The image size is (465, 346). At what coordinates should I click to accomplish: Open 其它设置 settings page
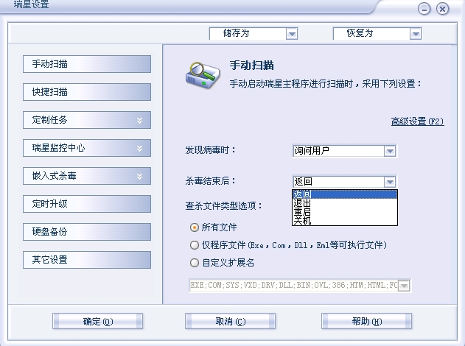pos(87,260)
